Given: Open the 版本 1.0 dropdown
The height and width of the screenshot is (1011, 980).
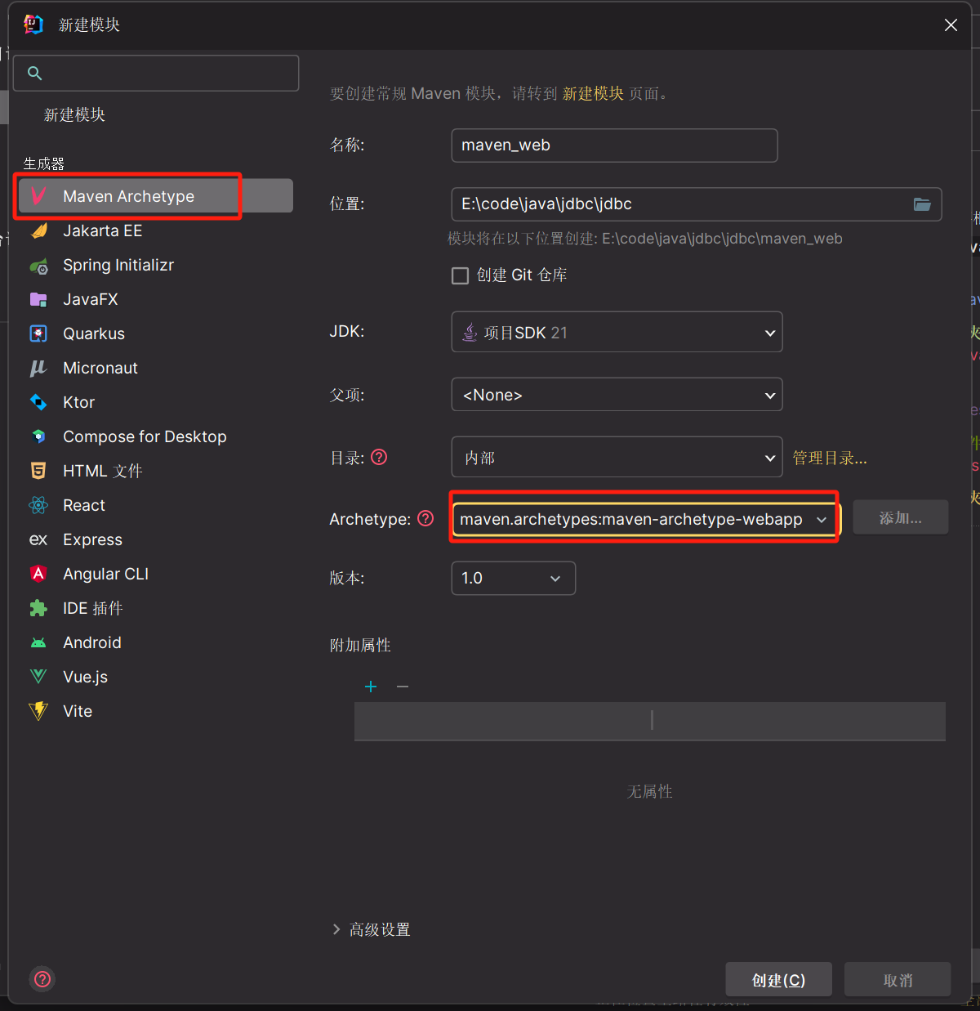Looking at the screenshot, I should pos(513,578).
